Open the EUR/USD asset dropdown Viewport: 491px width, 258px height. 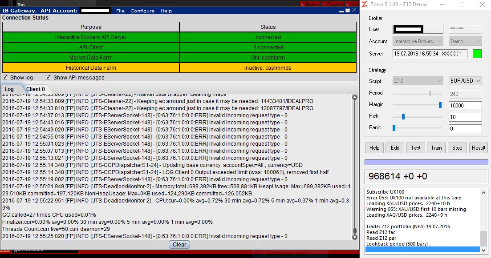click(x=465, y=80)
